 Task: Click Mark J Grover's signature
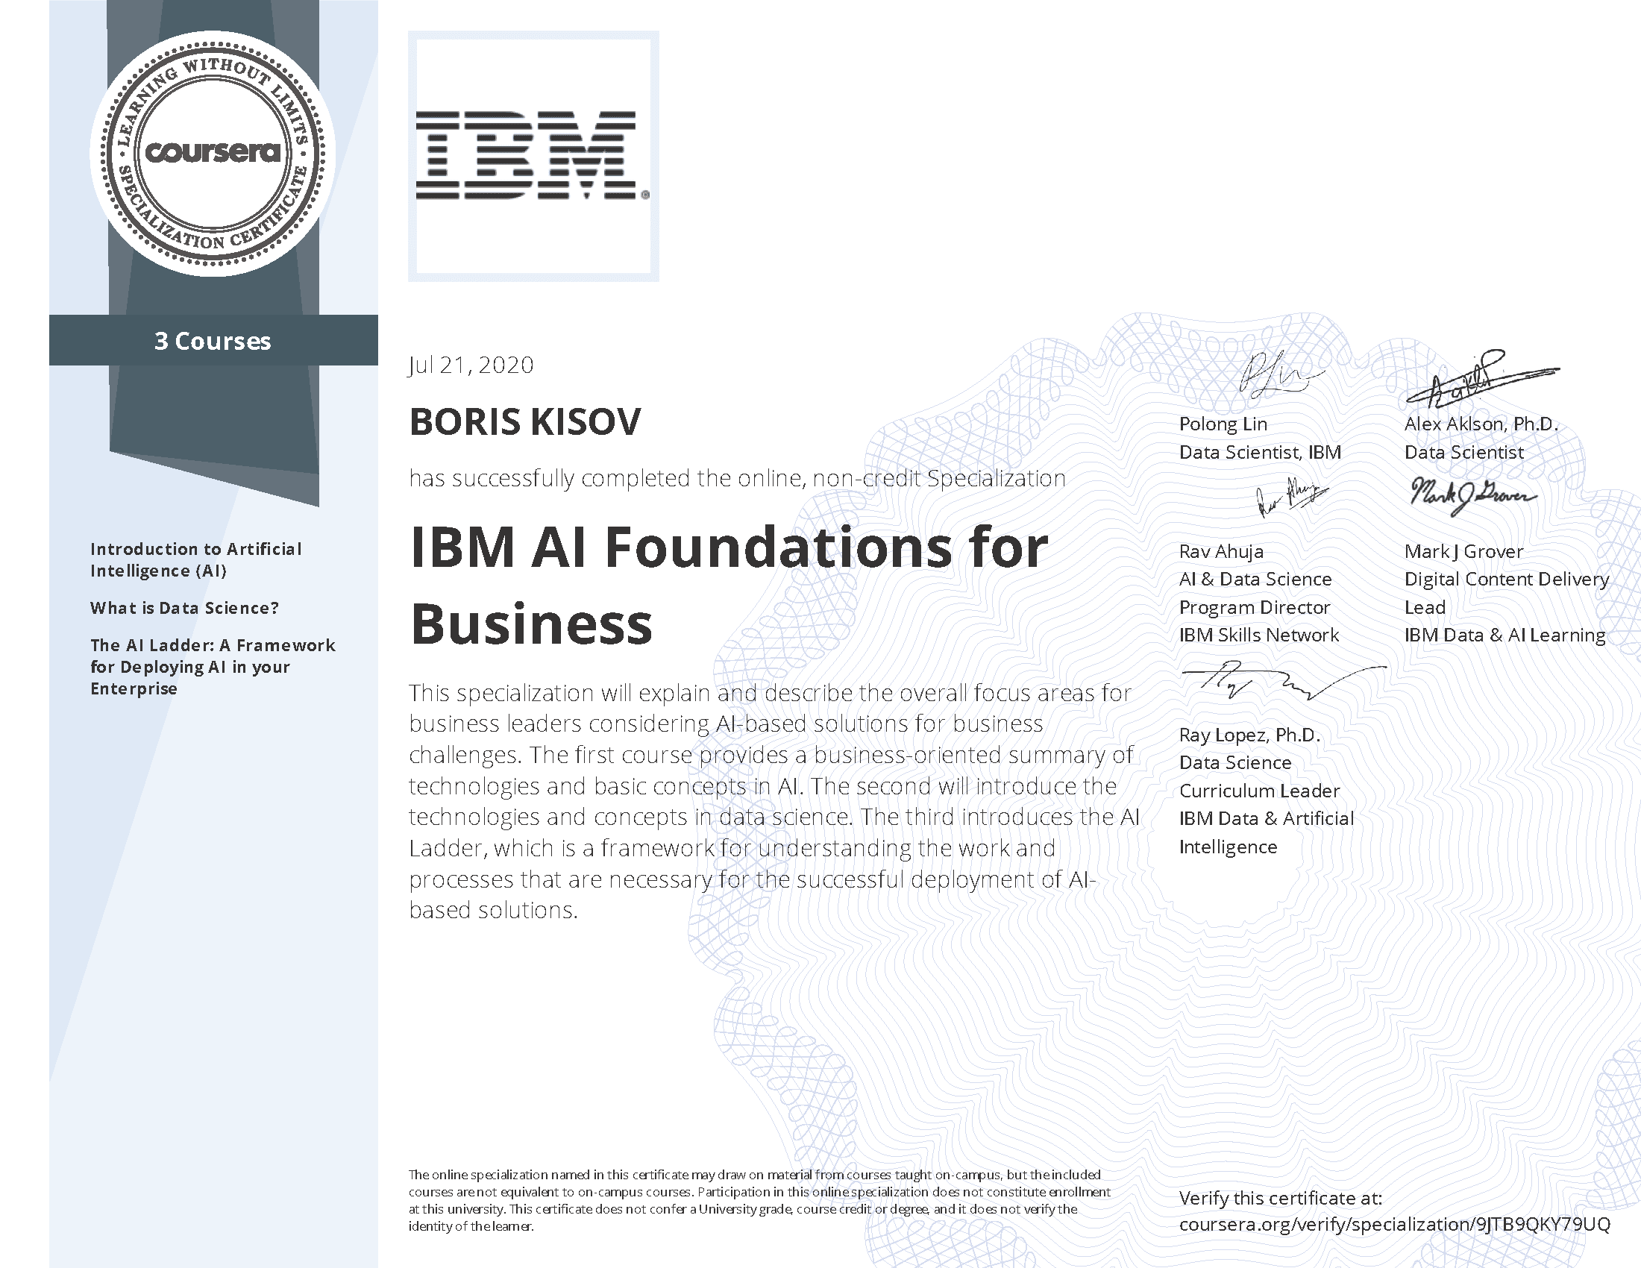coord(1473,496)
